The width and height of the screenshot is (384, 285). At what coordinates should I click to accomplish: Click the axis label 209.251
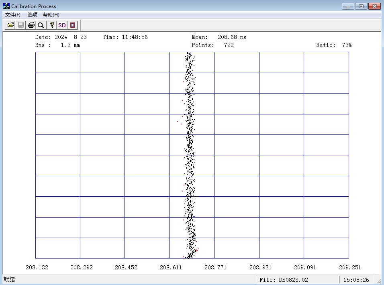350,268
